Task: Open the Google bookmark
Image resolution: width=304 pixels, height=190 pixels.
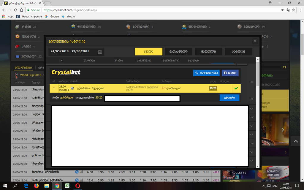Action: click(52, 17)
